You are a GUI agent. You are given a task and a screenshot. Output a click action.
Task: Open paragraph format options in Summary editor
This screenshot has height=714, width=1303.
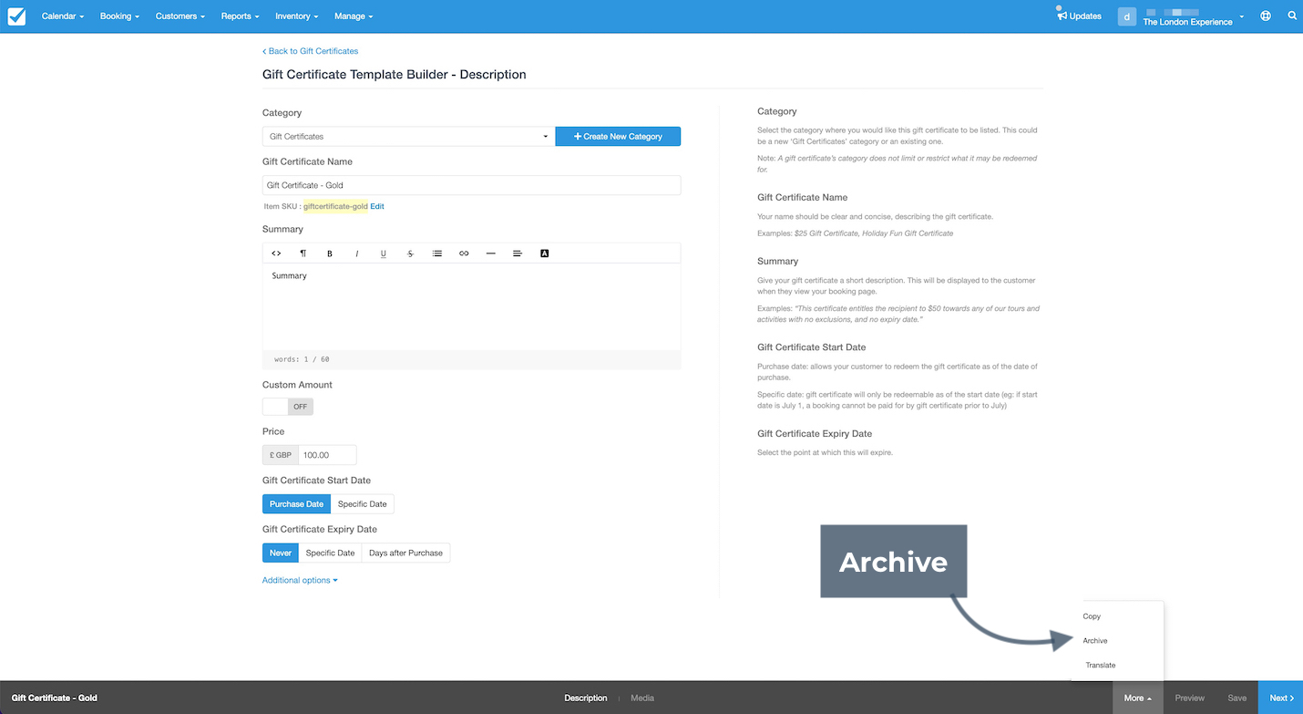pyautogui.click(x=303, y=254)
